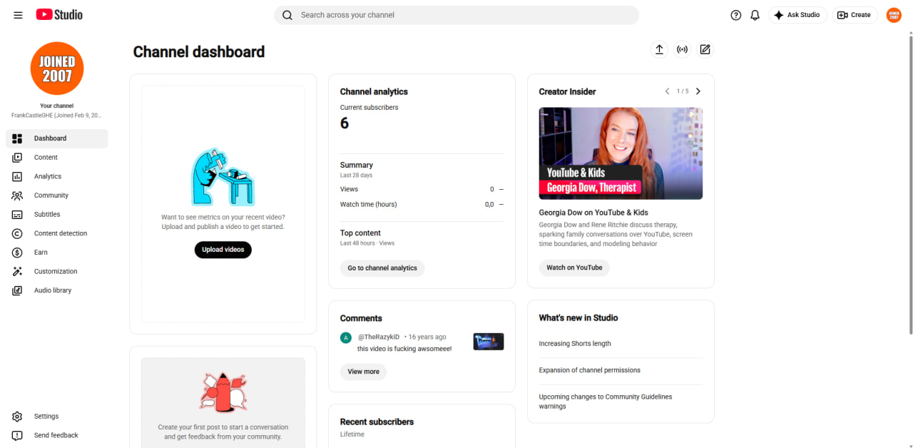Open Earn in the sidebar

click(x=57, y=253)
